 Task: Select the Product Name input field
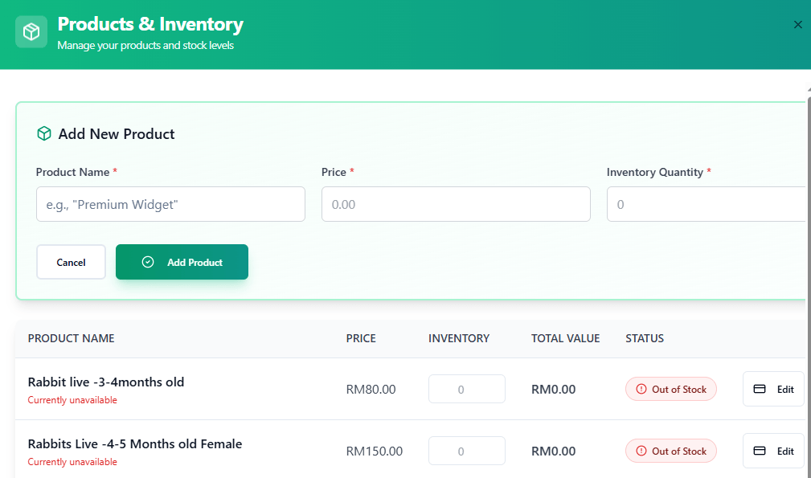pos(170,204)
